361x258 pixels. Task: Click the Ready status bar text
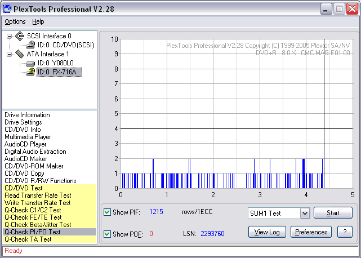pyautogui.click(x=14, y=251)
